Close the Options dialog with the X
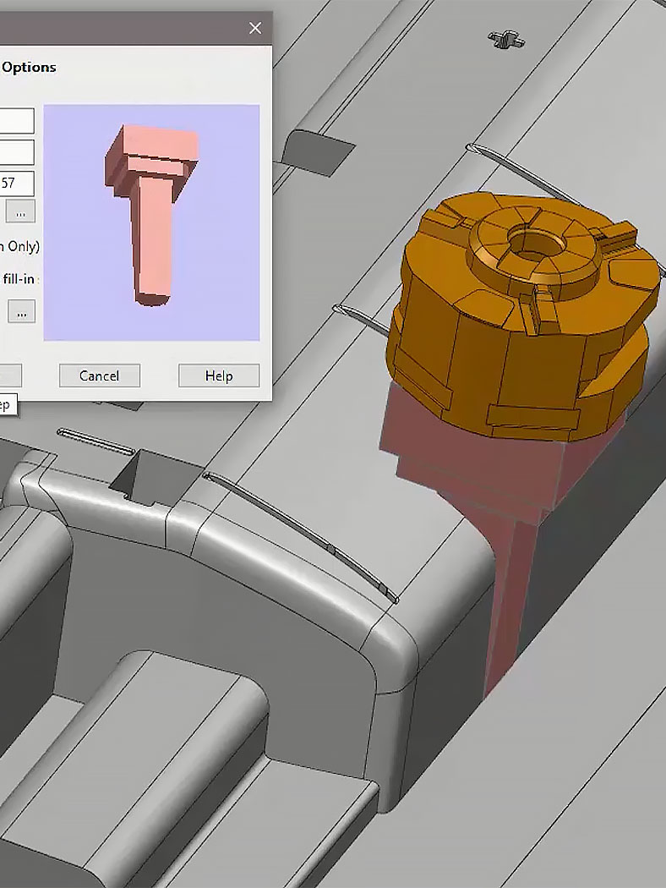666x888 pixels. pos(255,28)
